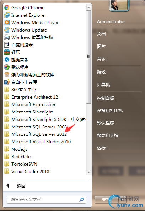Open 帮助和支持
The image size is (145, 211).
tap(108, 135)
